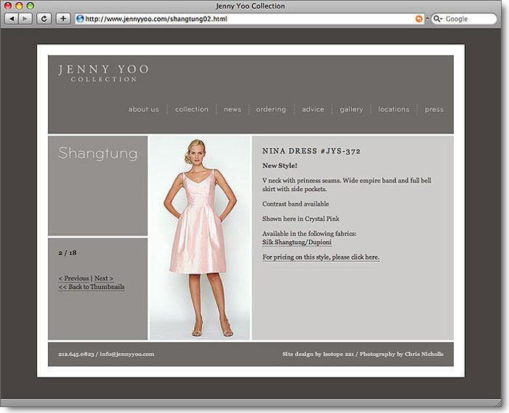
Task: Open the 'news' nav item
Action: click(x=232, y=109)
